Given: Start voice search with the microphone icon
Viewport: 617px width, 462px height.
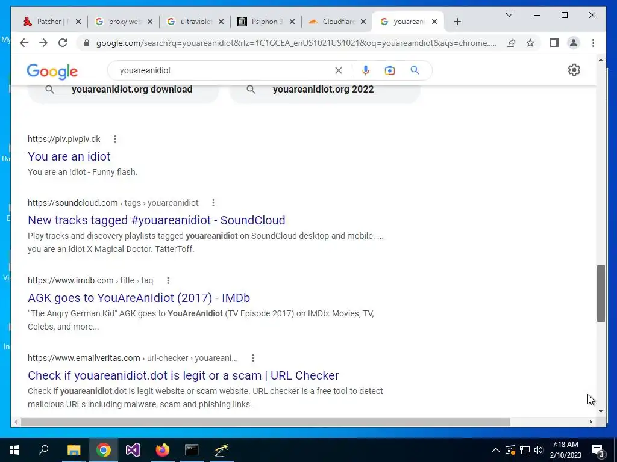Looking at the screenshot, I should tap(366, 70).
